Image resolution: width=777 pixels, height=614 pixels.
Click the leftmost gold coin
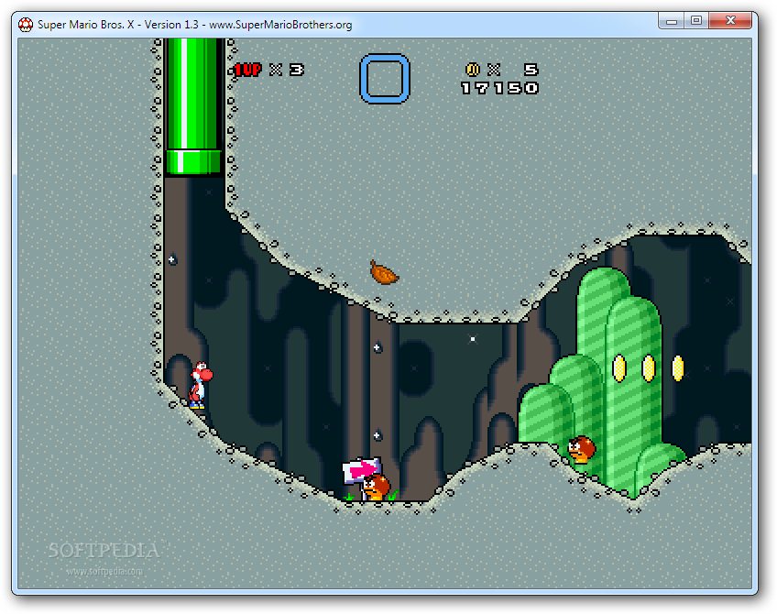coord(619,368)
